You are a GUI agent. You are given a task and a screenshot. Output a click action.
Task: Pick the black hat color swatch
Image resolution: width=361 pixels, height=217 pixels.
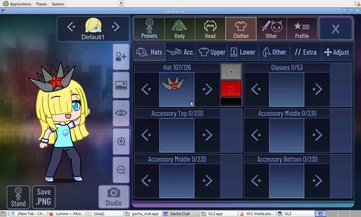pos(231,102)
